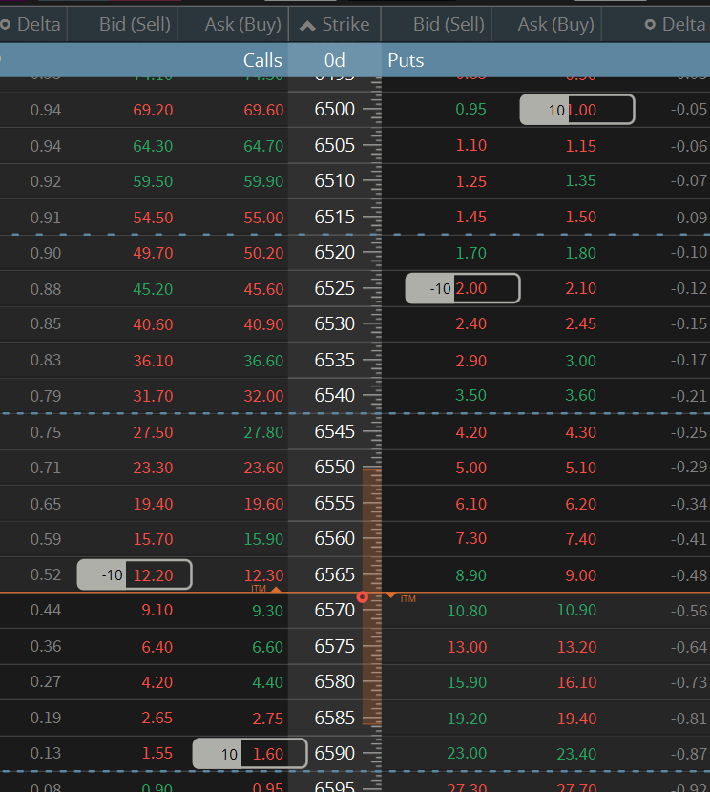Image resolution: width=710 pixels, height=792 pixels.
Task: Select the 6540 strike
Action: coord(334,395)
